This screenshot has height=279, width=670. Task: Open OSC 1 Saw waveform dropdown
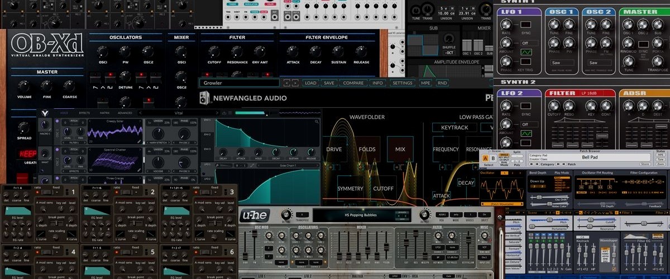point(562,62)
